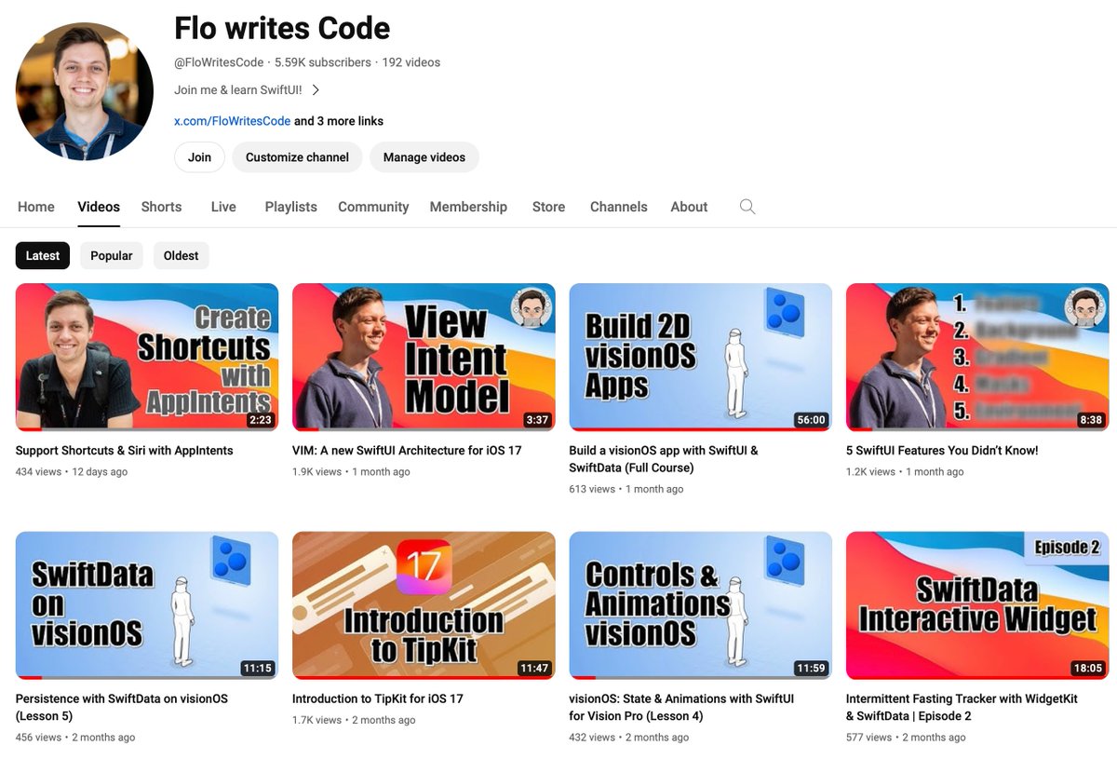Click the 3:37 duration badge

(x=537, y=420)
